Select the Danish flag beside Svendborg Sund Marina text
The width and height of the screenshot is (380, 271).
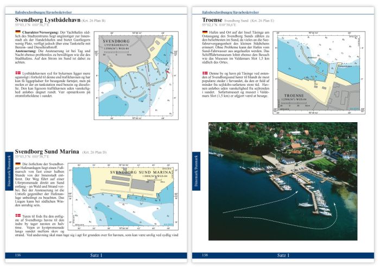pyautogui.click(x=18, y=216)
